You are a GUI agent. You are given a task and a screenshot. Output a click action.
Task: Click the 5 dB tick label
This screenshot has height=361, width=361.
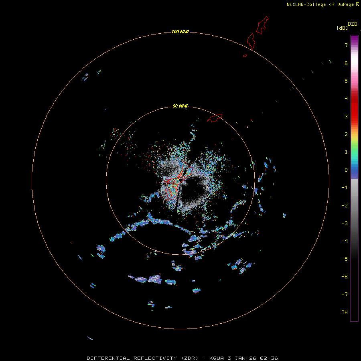click(x=346, y=81)
